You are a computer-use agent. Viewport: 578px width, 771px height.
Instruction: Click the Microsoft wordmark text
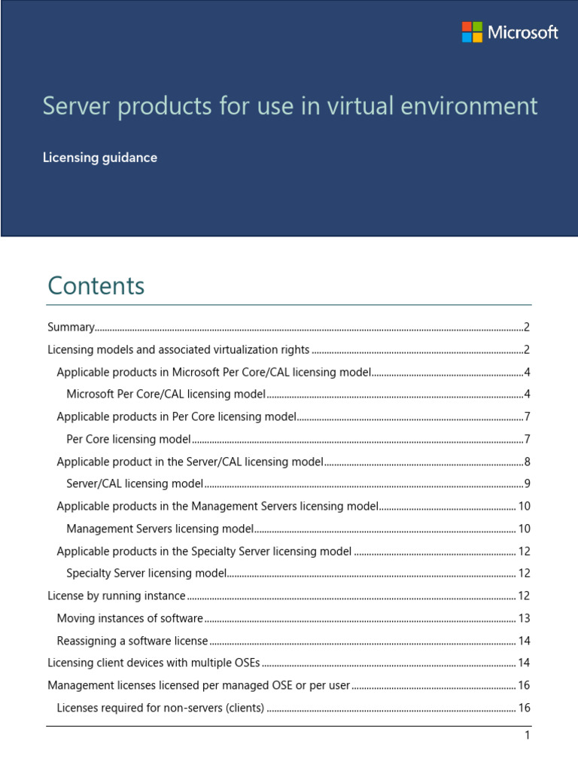pyautogui.click(x=522, y=32)
